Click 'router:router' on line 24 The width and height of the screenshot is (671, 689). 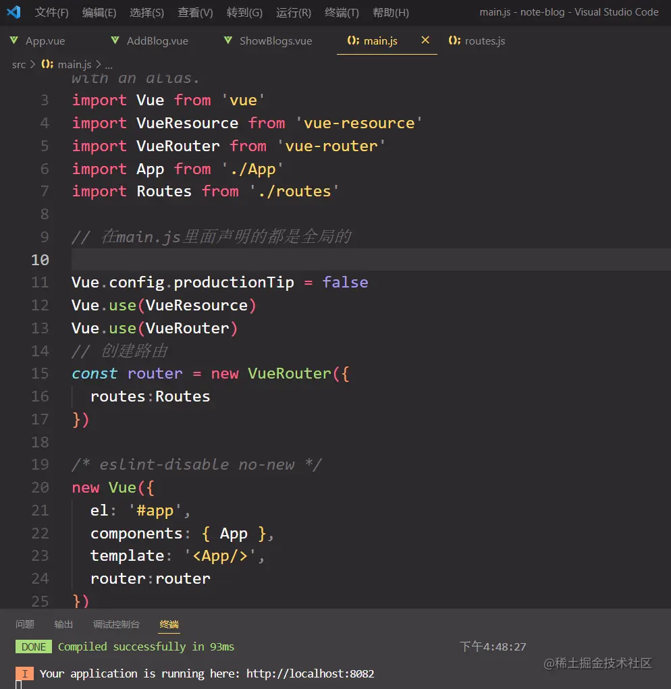[151, 579]
